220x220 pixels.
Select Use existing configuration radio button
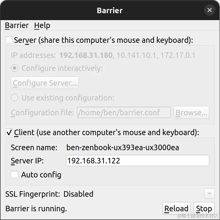[15, 98]
